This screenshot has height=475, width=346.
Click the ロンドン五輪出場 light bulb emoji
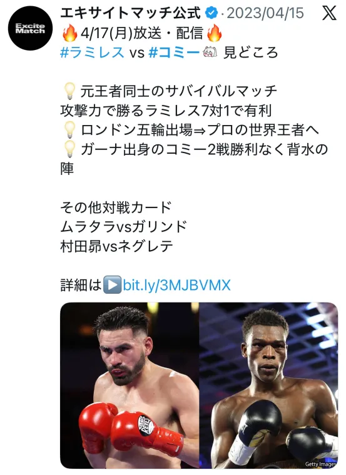point(69,129)
